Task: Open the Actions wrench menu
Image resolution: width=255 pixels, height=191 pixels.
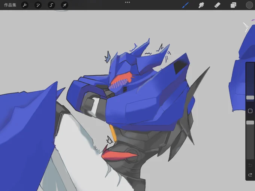Action: pos(25,5)
